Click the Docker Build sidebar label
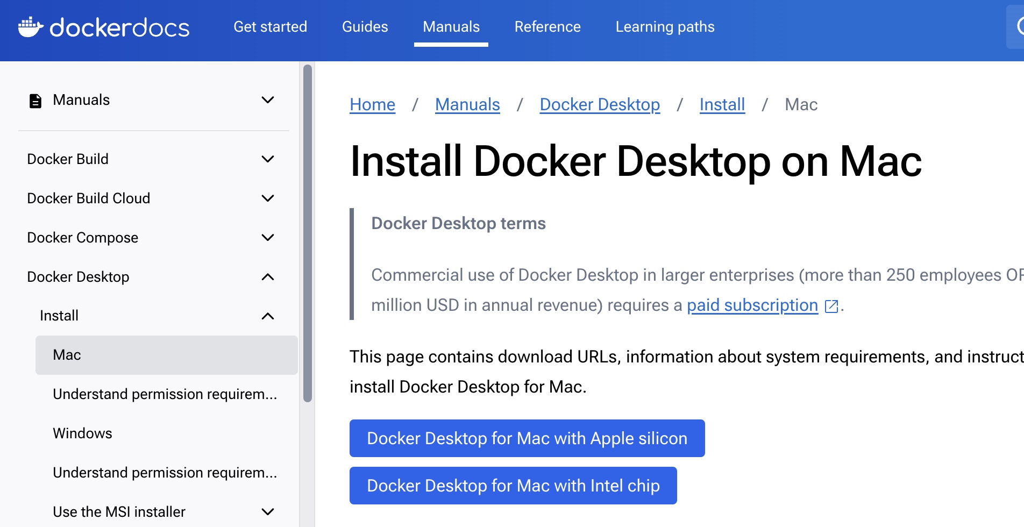This screenshot has width=1024, height=527. (68, 159)
